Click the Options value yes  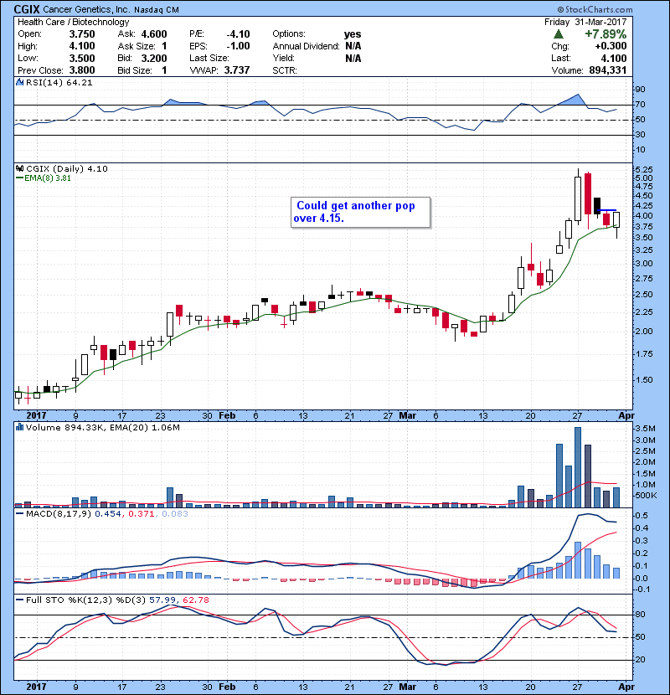tap(353, 34)
